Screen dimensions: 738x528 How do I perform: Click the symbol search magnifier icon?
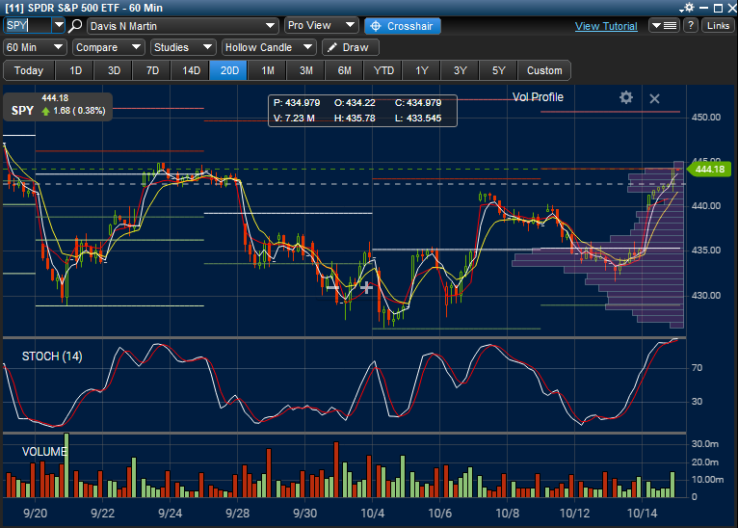(75, 26)
